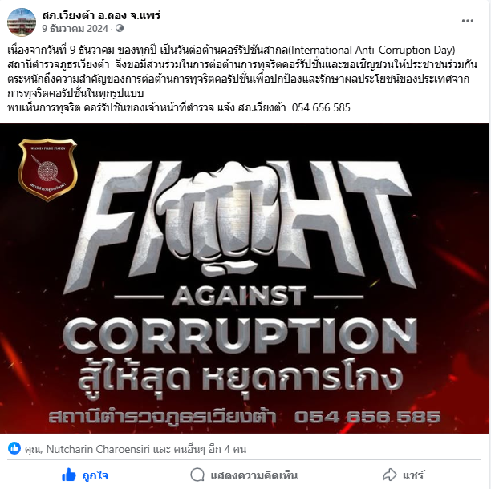
Task: Click the blue like reaction icon
Action: pos(14,448)
